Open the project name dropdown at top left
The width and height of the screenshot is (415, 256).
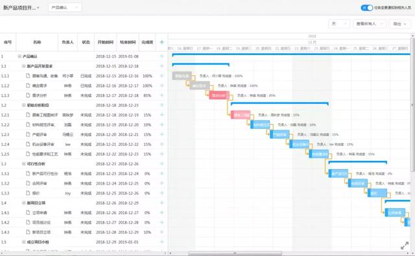21,8
